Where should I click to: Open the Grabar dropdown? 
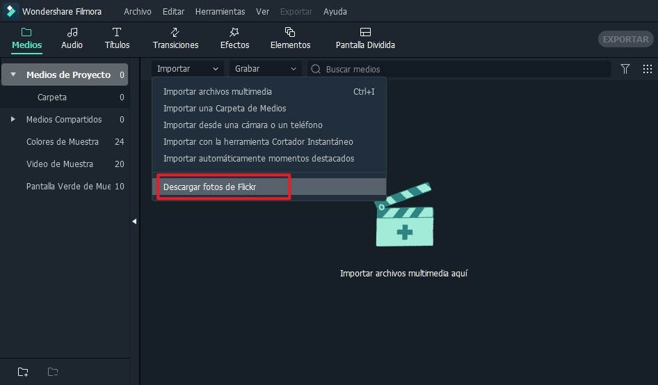tap(265, 69)
